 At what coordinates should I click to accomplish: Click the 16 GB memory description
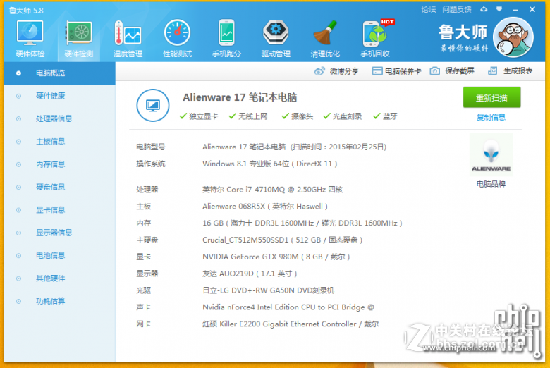[x=302, y=223]
